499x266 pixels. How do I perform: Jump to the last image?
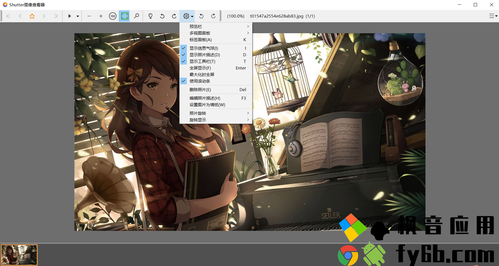(x=56, y=16)
